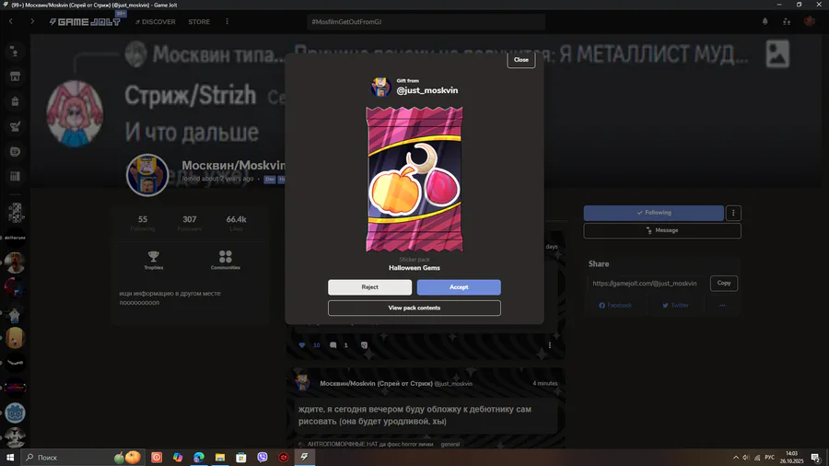Viewport: 829px width, 466px height.
Task: Switch the РУС input language
Action: tap(770, 458)
